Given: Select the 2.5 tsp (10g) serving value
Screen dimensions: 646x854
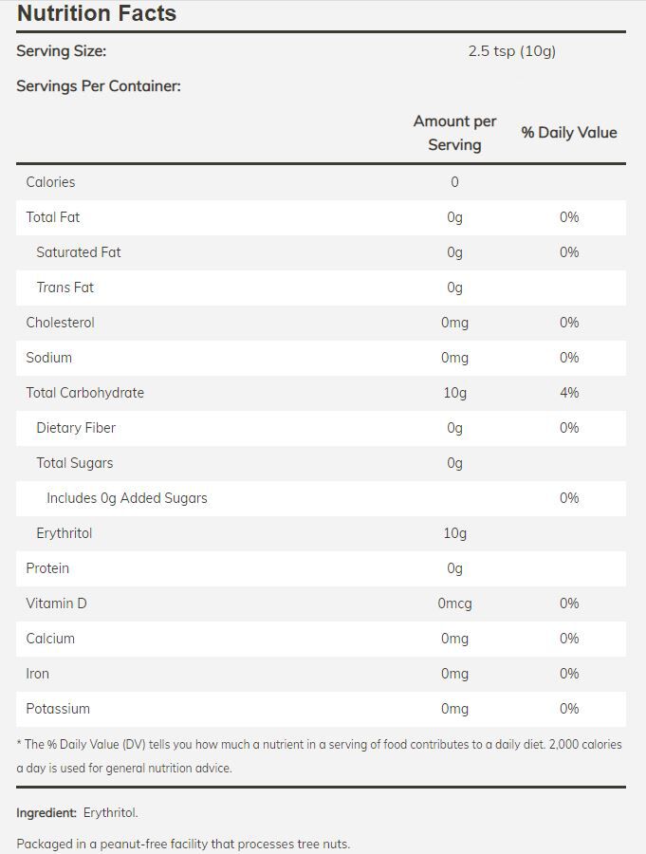Looking at the screenshot, I should tap(511, 51).
